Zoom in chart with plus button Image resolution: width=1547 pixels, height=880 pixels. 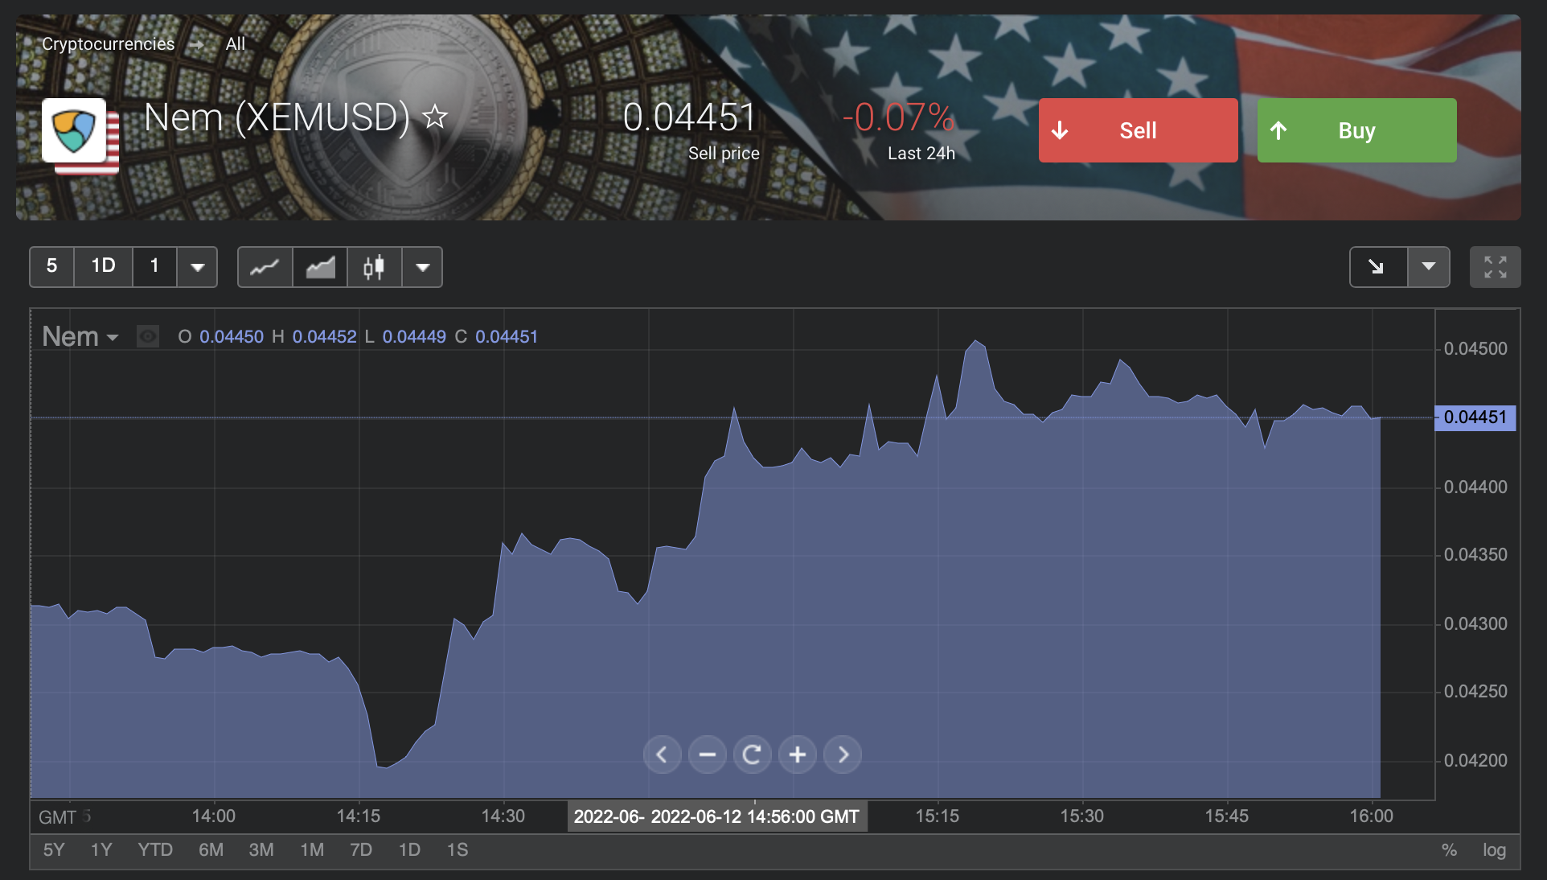pyautogui.click(x=798, y=755)
